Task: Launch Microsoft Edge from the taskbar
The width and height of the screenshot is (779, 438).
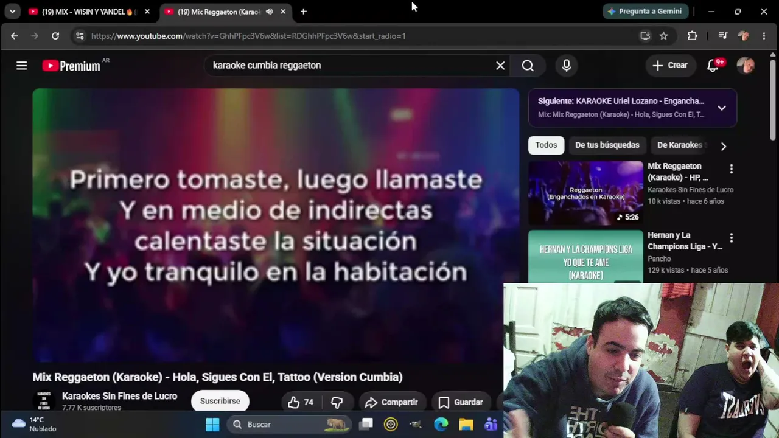Action: click(441, 425)
